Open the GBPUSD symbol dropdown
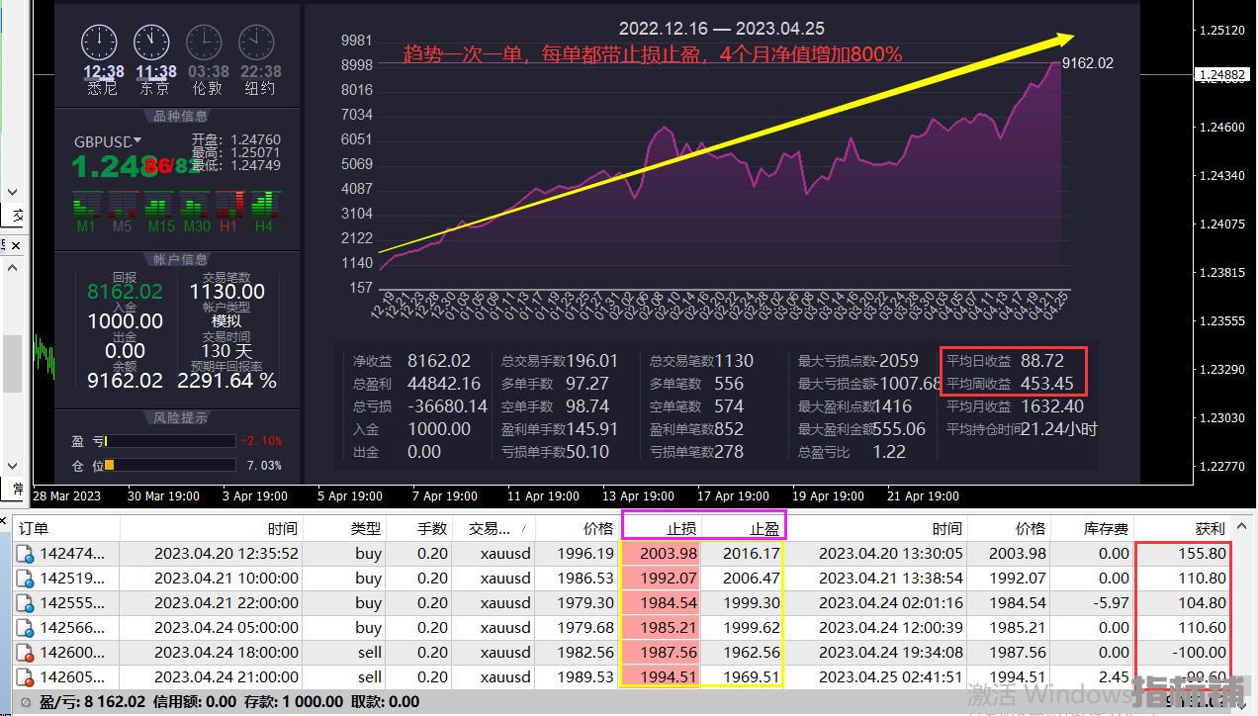Screen dimensions: 1258x716 137,141
